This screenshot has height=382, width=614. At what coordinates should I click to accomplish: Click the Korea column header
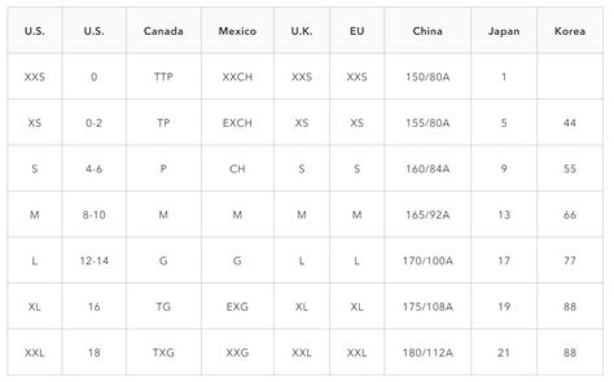click(x=570, y=31)
